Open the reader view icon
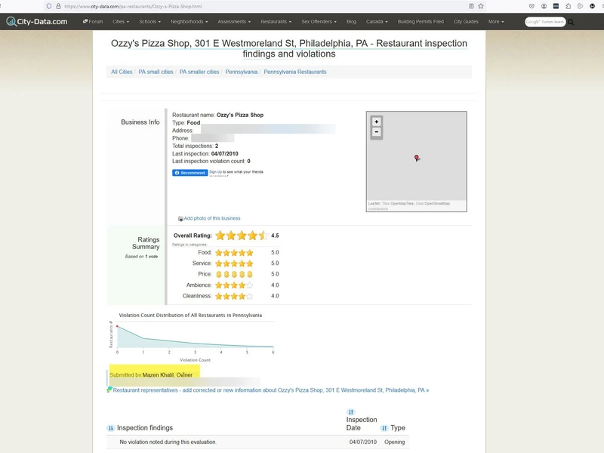The height and width of the screenshot is (453, 604). click(471, 6)
